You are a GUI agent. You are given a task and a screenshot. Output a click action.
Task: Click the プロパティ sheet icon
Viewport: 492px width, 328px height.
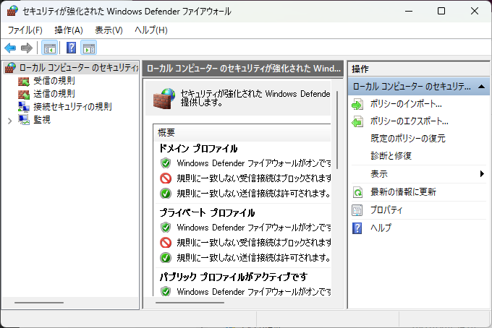[357, 210]
